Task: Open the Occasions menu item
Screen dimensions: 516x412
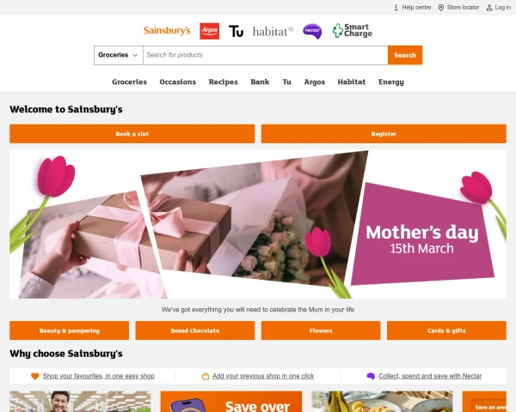Action: (178, 82)
